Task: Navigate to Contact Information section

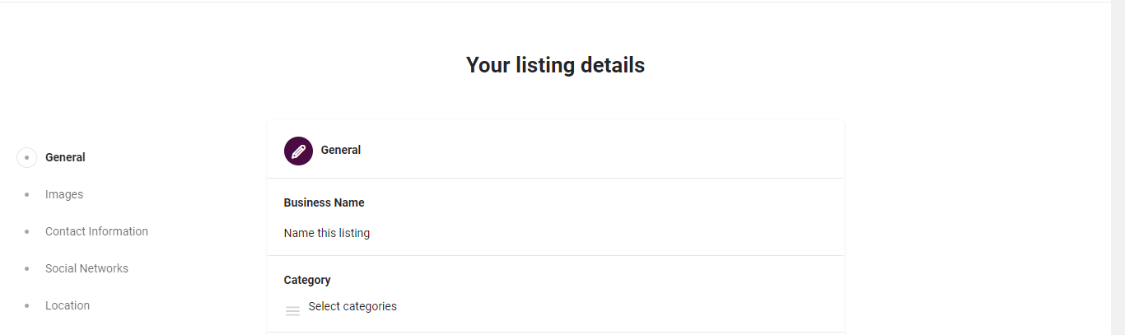Action: (x=96, y=232)
